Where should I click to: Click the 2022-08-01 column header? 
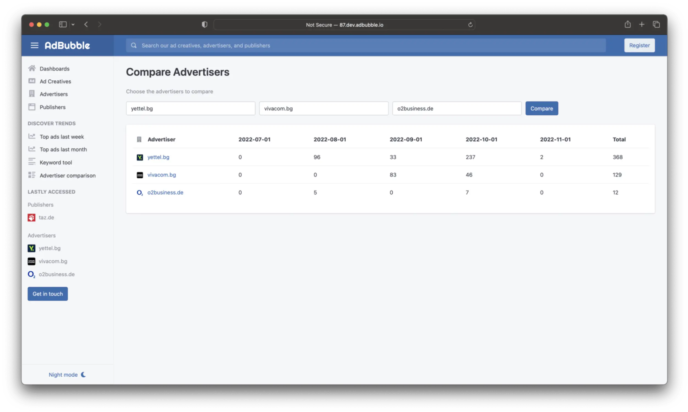click(330, 139)
